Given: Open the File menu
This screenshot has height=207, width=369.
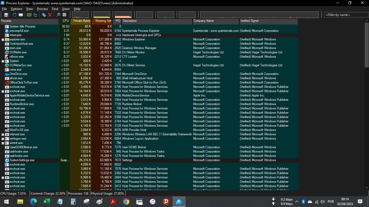Looking at the screenshot, I should 4,9.
